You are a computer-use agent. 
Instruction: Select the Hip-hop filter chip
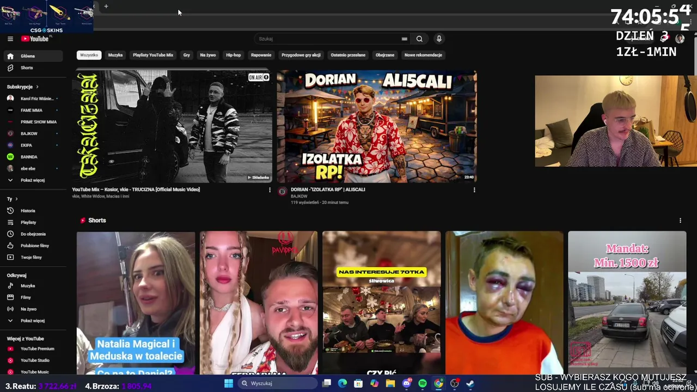(234, 55)
